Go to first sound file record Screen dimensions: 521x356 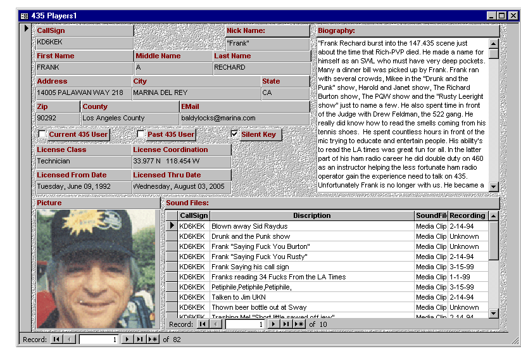click(203, 324)
